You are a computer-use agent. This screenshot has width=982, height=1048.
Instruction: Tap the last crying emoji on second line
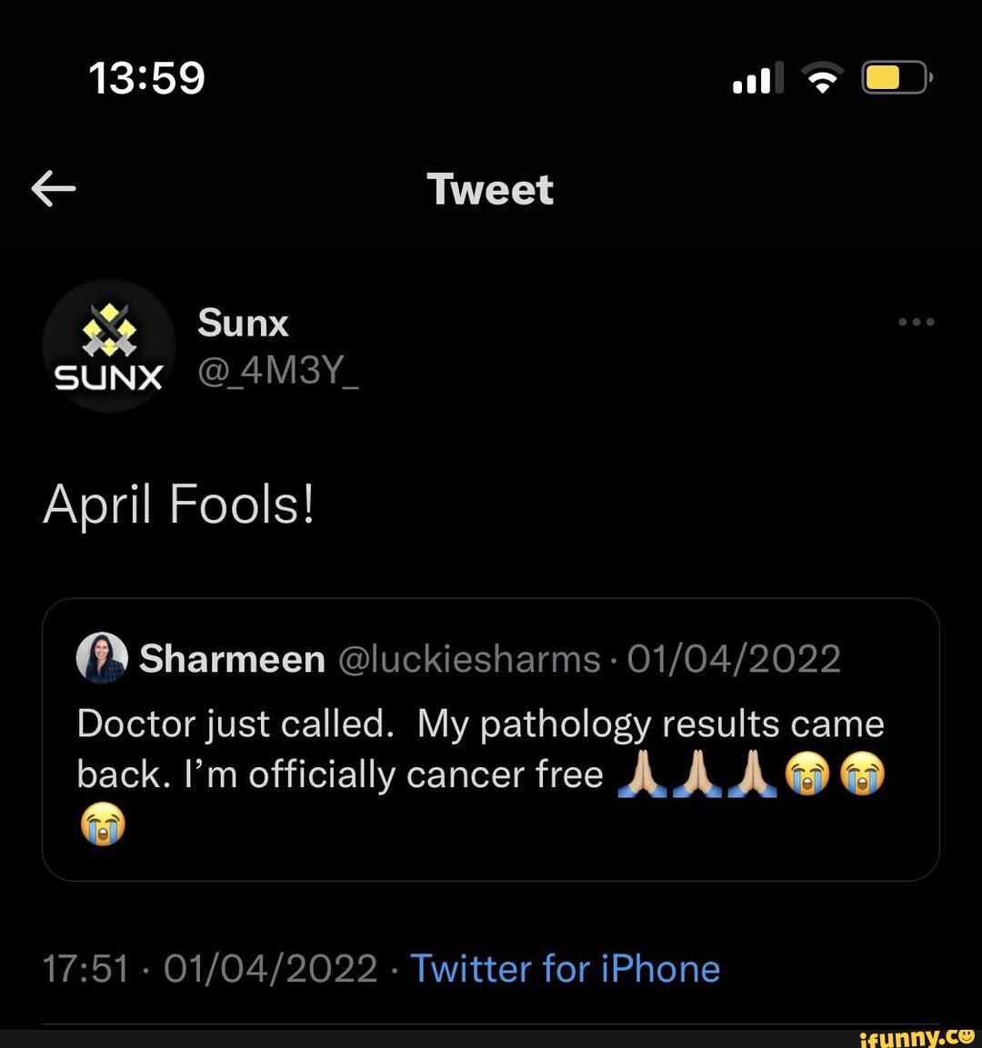click(862, 775)
